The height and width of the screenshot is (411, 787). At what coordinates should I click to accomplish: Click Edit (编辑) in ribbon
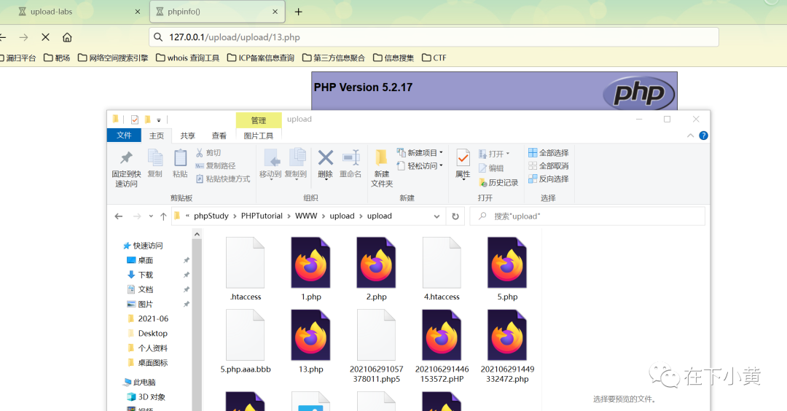click(491, 168)
